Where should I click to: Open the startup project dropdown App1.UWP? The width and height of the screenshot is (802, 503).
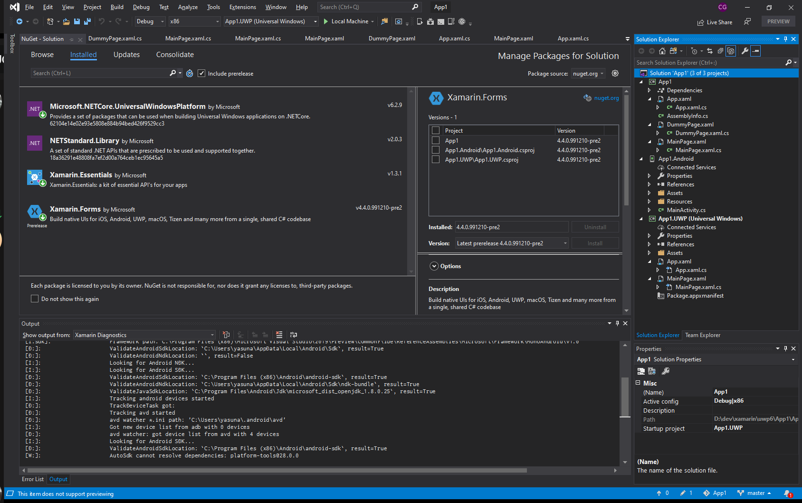click(271, 21)
